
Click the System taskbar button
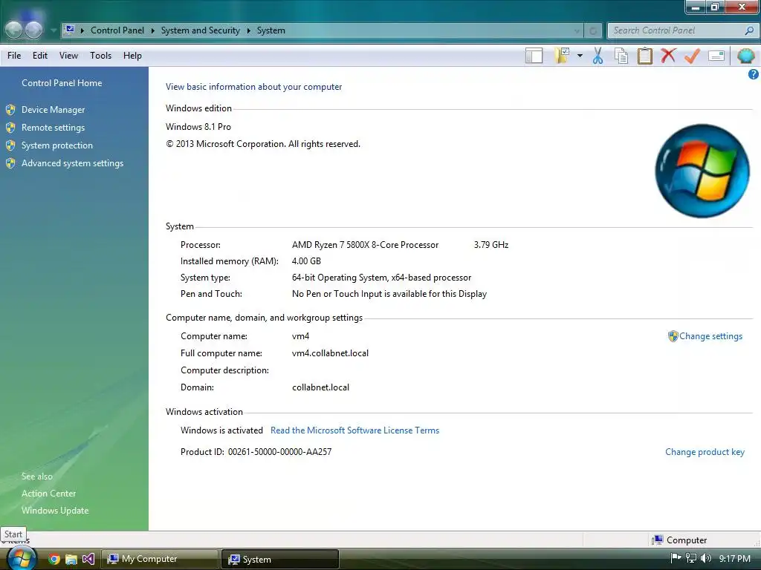[x=279, y=559]
